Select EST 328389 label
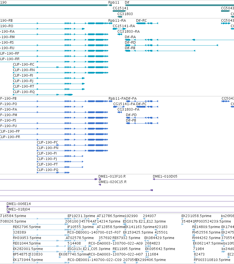Viewport: 234px width, 264px height. tap(20, 232)
